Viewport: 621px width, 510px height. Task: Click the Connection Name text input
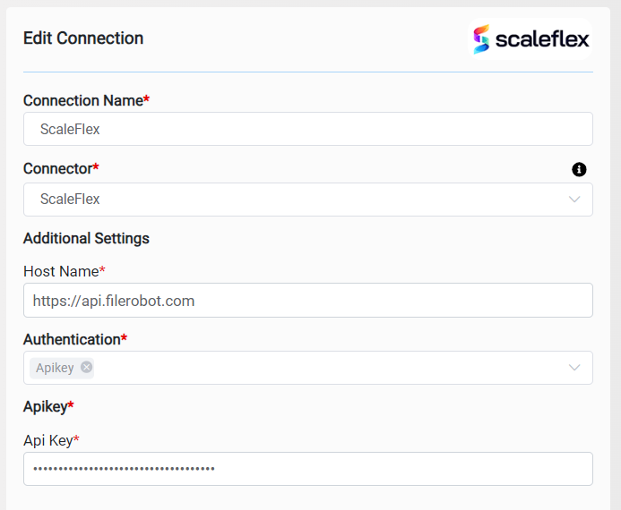(x=307, y=129)
